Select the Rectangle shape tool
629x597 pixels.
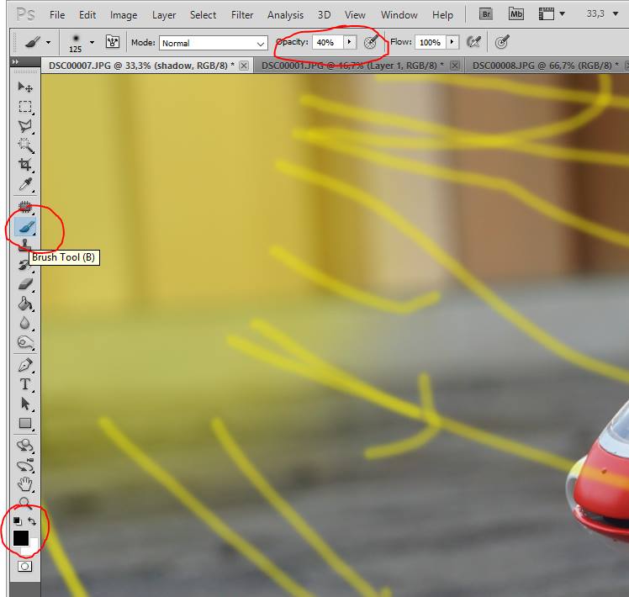click(25, 423)
